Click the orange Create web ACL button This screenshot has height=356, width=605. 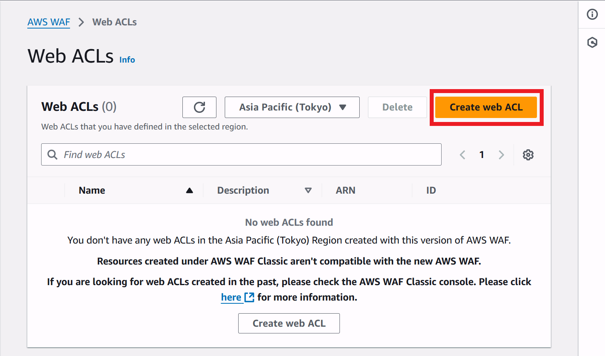click(486, 107)
